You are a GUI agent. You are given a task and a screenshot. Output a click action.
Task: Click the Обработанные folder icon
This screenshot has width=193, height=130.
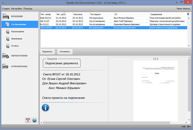point(6,56)
